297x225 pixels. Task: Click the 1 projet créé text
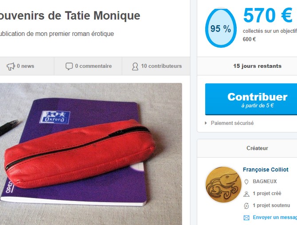click(267, 194)
